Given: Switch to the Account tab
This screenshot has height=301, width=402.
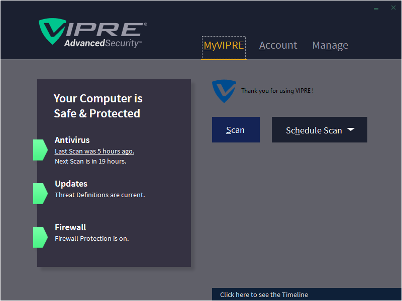Looking at the screenshot, I should 278,45.
